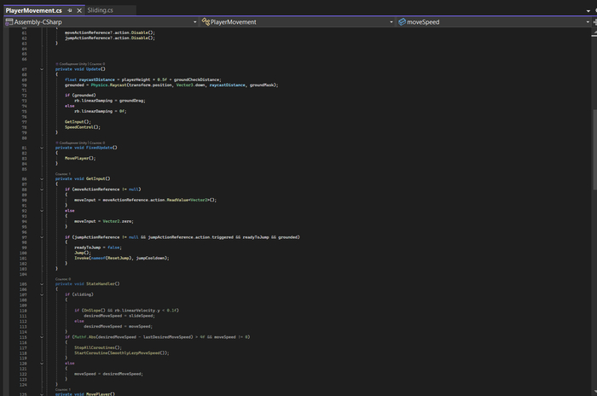The image size is (597, 396).
Task: Open the moveSpeed member dropdown
Action: point(592,22)
